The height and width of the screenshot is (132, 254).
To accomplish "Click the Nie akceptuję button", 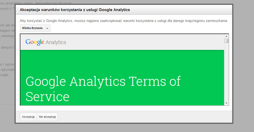I will point(47,117).
